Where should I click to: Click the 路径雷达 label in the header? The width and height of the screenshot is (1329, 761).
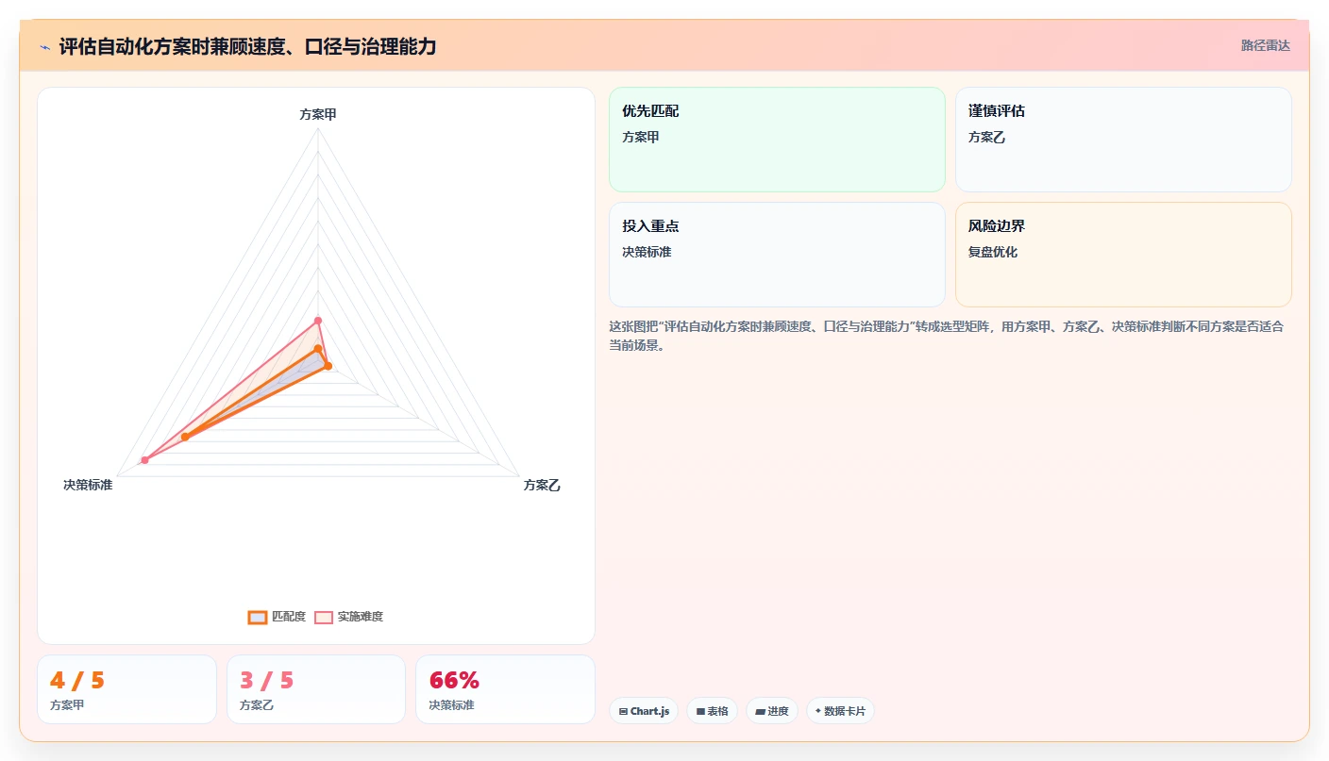pyautogui.click(x=1265, y=45)
